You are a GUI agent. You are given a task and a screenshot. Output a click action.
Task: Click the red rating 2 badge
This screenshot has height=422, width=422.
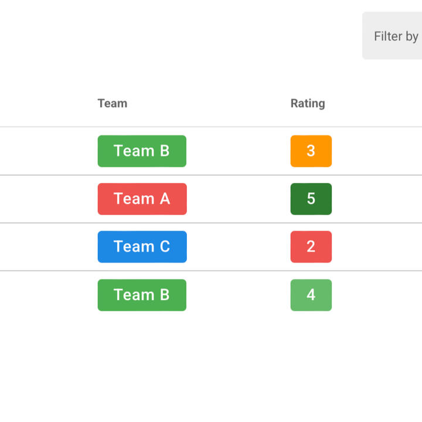[x=311, y=247]
